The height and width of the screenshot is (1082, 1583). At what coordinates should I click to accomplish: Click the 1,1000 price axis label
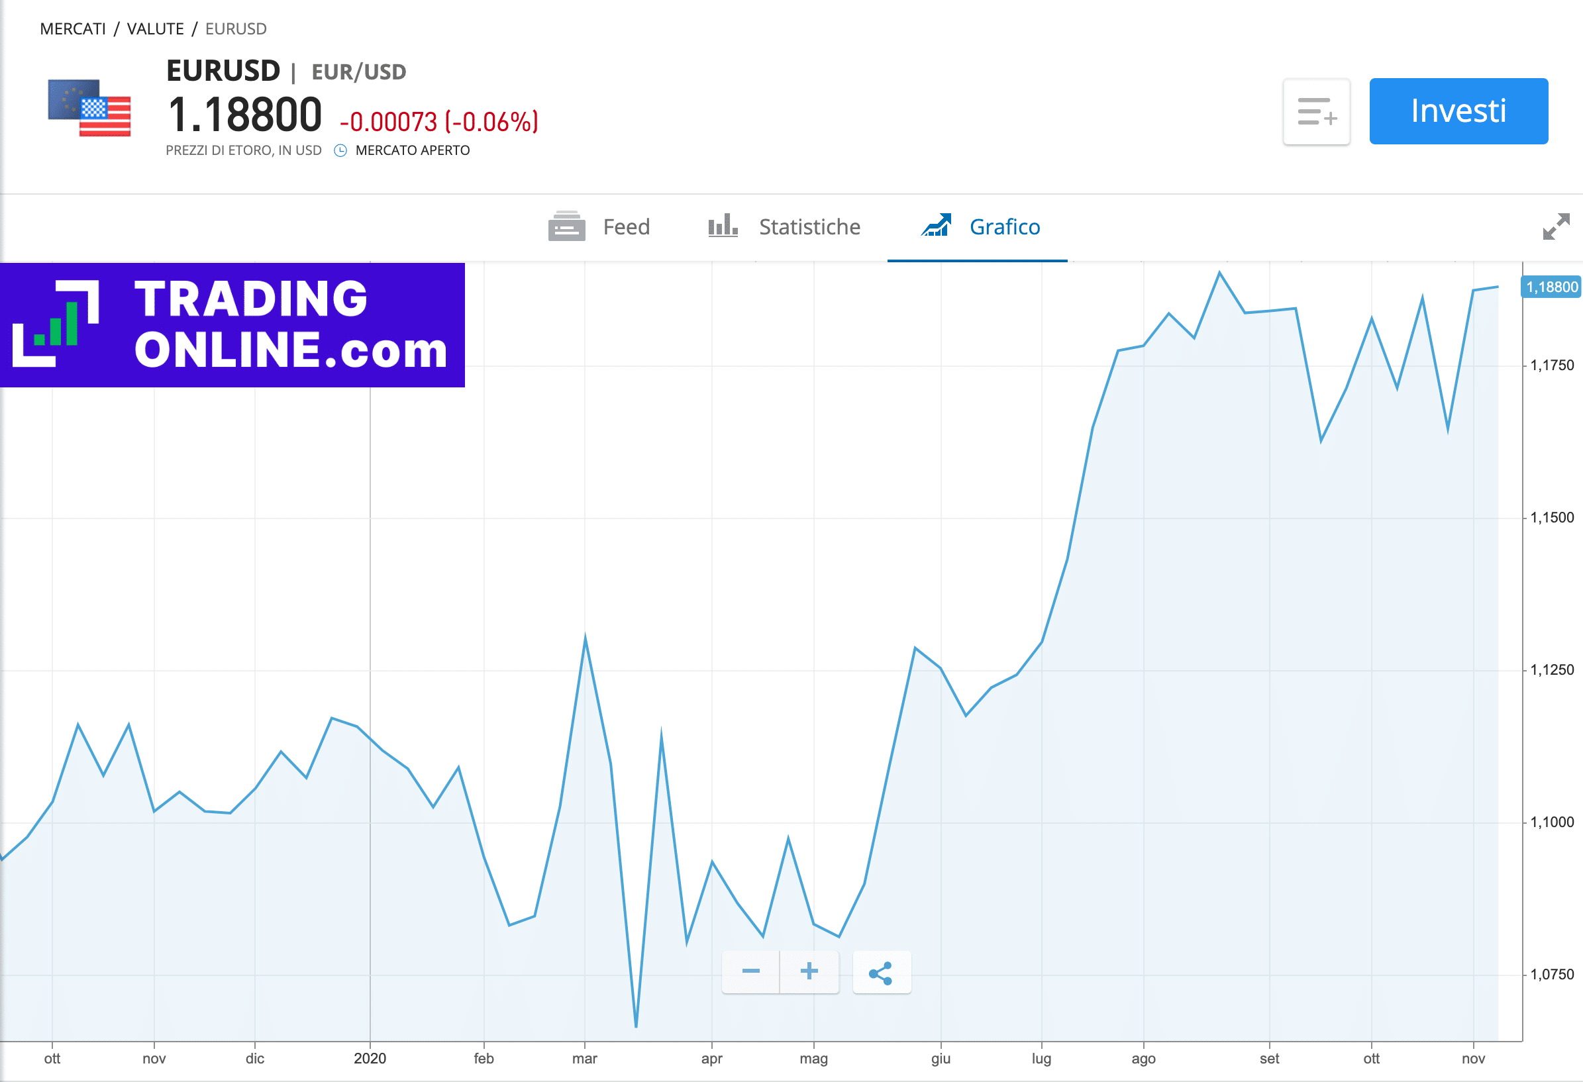[x=1553, y=822]
